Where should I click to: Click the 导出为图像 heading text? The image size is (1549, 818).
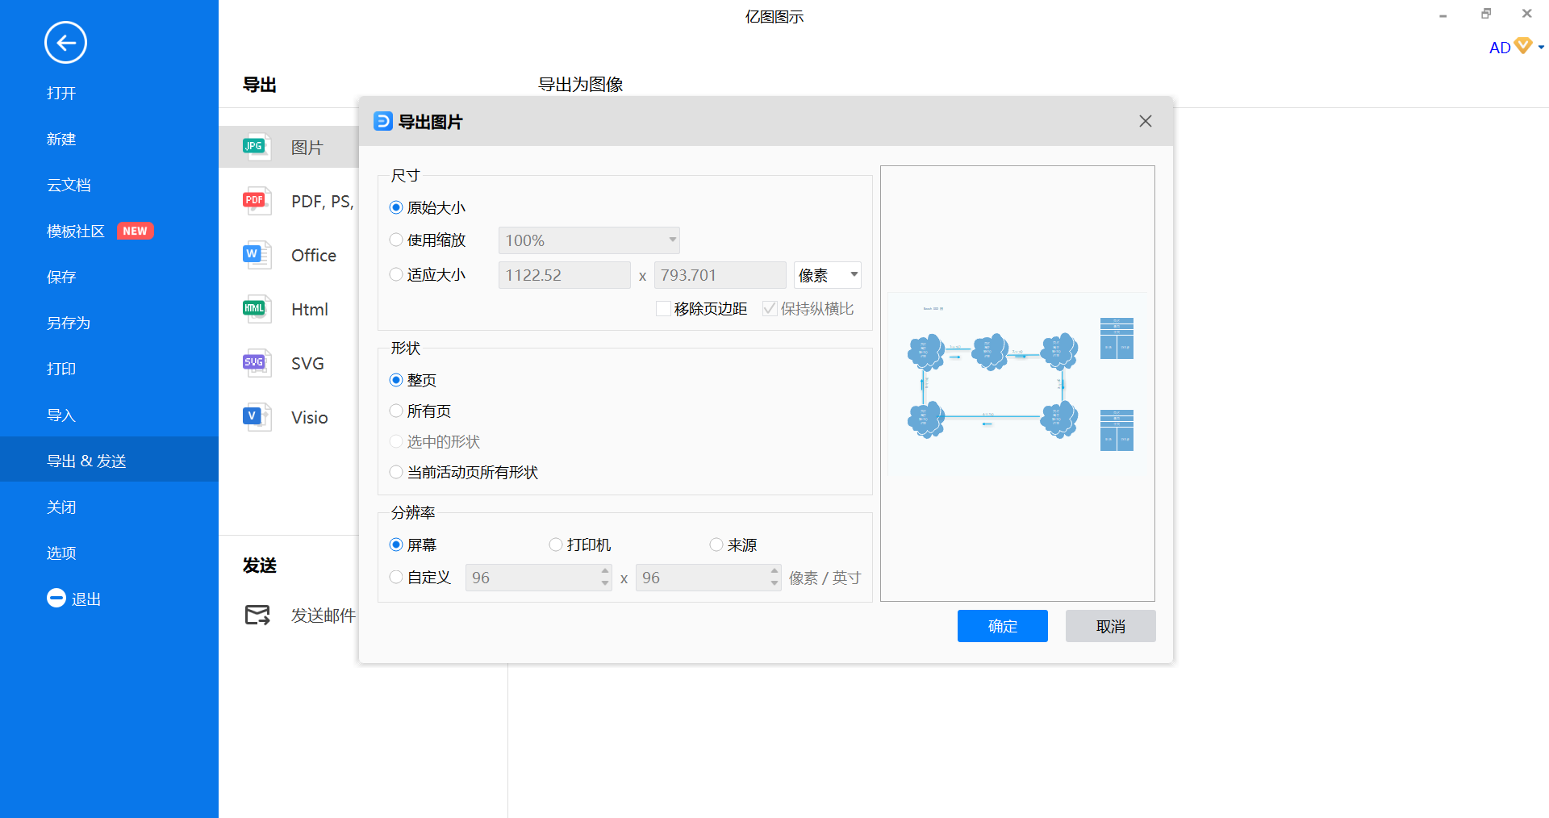(x=580, y=84)
